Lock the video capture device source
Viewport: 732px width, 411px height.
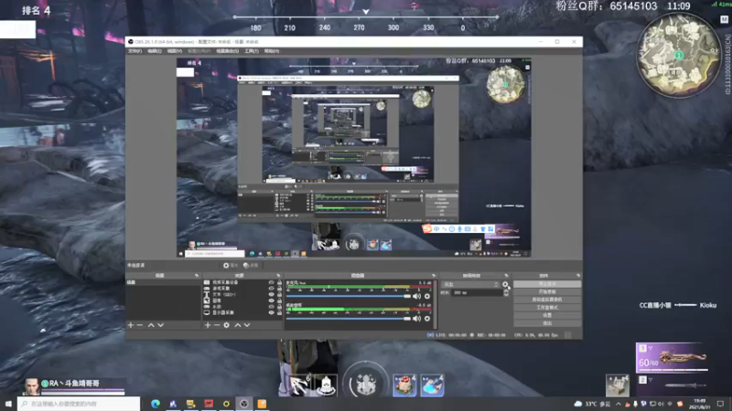click(279, 282)
